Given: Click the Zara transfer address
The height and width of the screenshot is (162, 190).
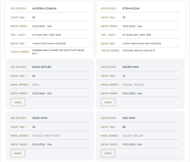Looking at the screenshot, I should [35, 85].
